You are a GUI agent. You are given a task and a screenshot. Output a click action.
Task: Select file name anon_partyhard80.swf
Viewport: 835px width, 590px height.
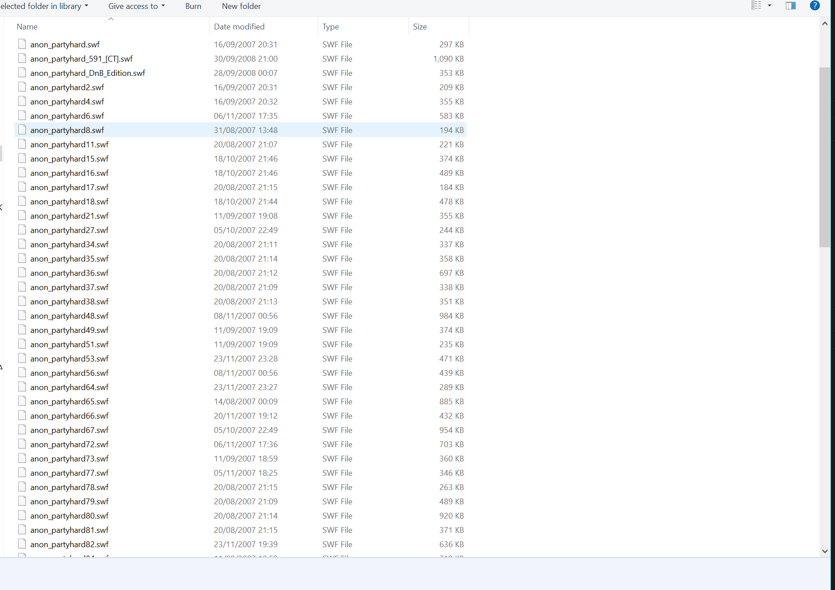coord(69,516)
